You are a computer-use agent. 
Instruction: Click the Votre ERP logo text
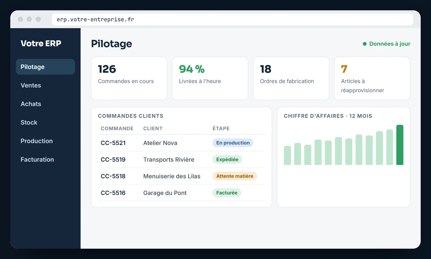pos(41,43)
